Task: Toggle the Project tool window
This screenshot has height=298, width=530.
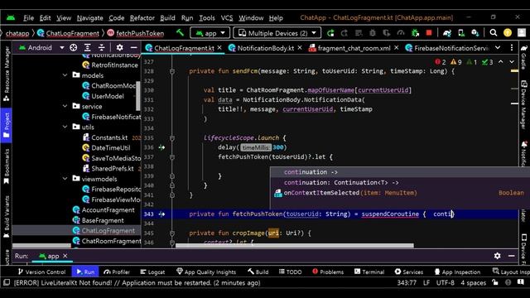Action: 7,125
